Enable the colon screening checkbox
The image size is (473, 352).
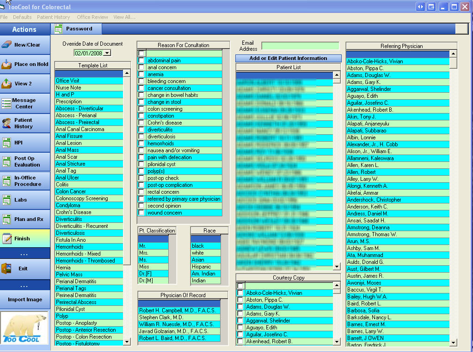141,109
